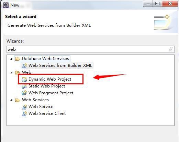Select the Dynamic Web Project entry
Screen dimensions: 179x142
pos(50,79)
